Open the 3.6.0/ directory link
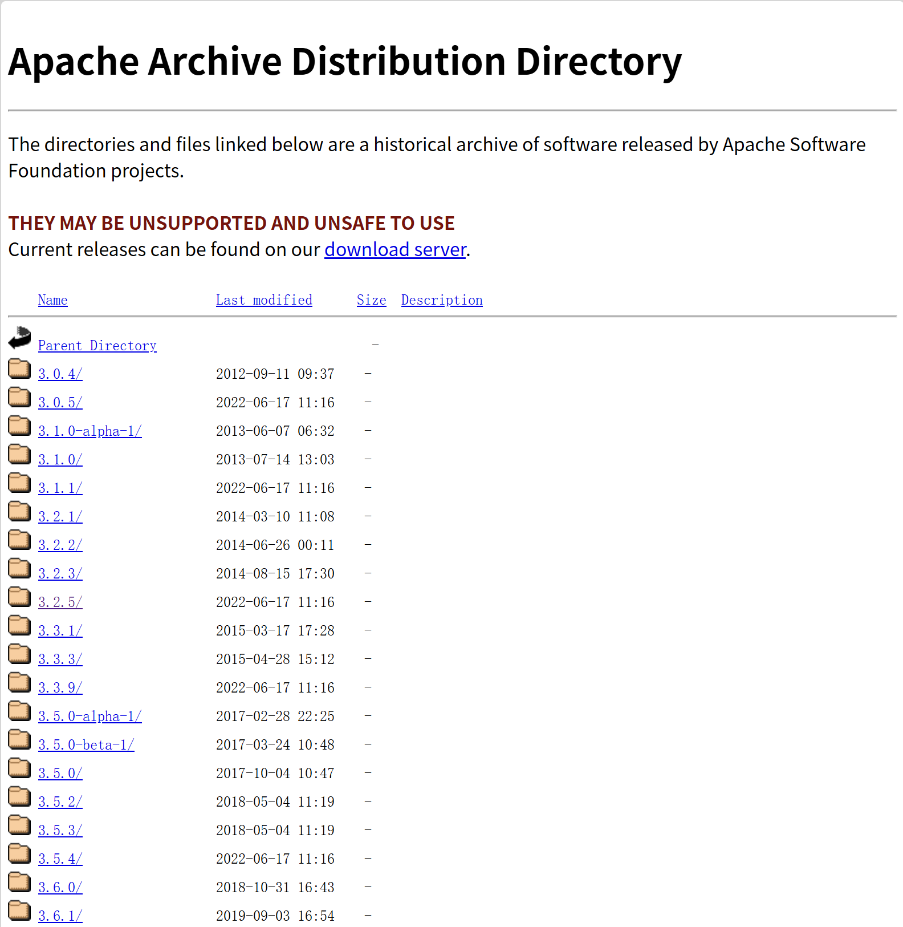Viewport: 903px width, 927px height. point(60,888)
